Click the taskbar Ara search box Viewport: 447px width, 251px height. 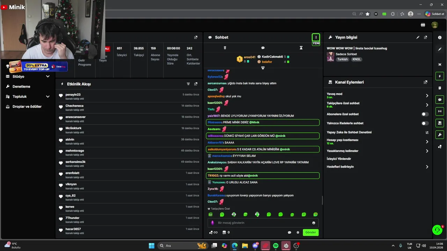(x=182, y=246)
